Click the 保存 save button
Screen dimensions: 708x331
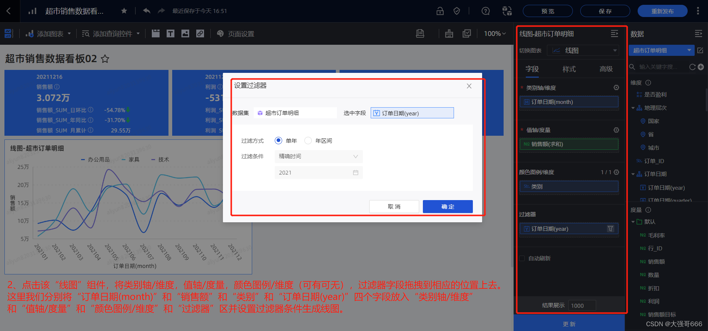[x=605, y=11]
